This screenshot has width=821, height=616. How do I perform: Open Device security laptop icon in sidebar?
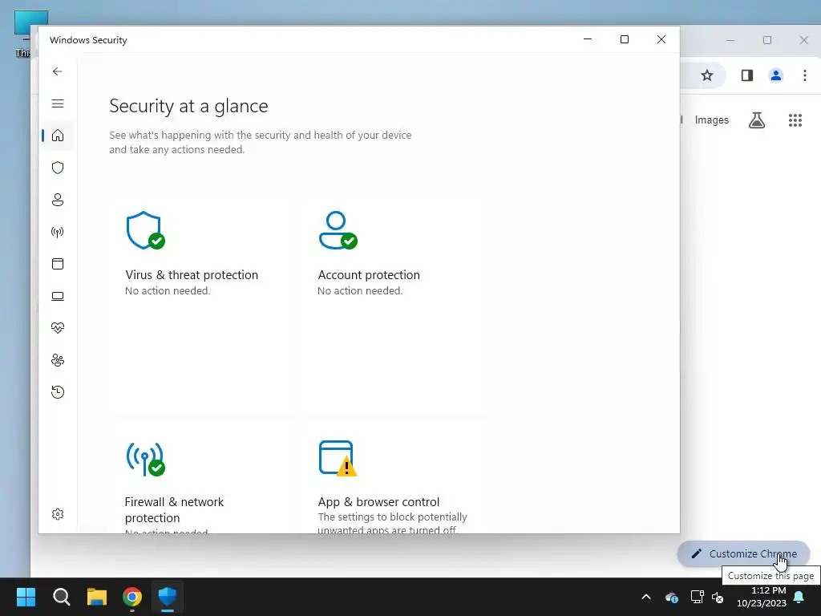[58, 297]
